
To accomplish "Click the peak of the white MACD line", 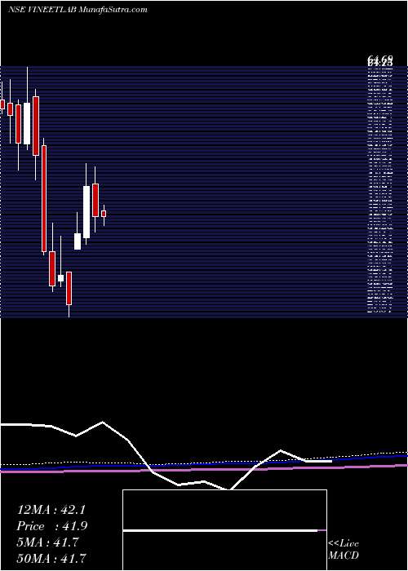I will (x=103, y=422).
